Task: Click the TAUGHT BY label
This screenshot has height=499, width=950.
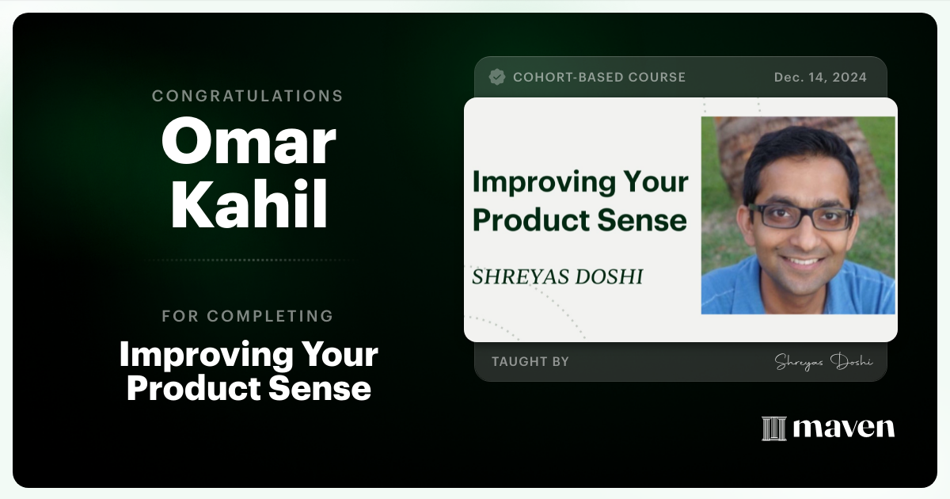Action: tap(530, 362)
